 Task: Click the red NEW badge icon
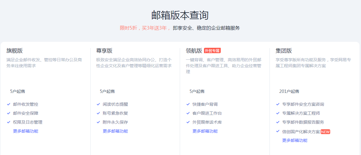point(325,132)
